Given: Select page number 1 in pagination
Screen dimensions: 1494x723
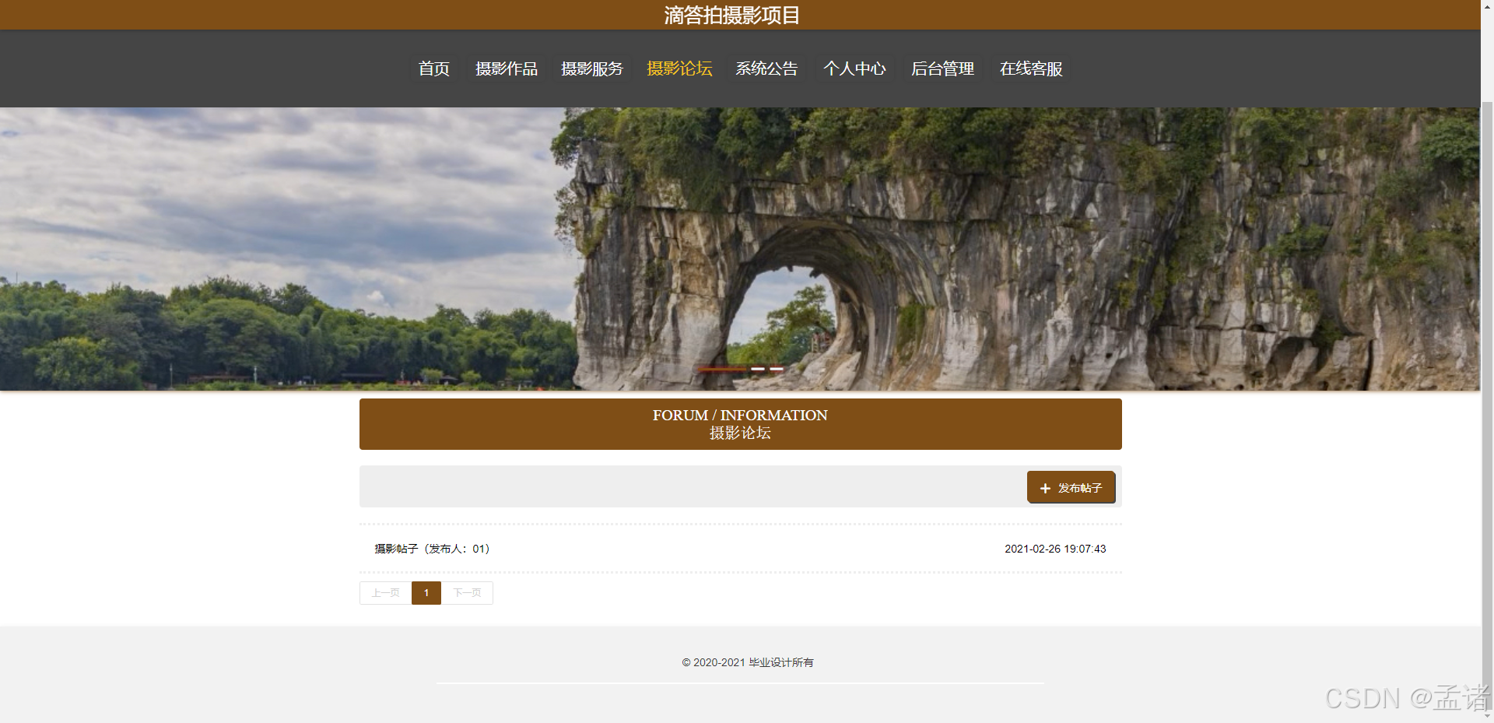Looking at the screenshot, I should [x=426, y=592].
